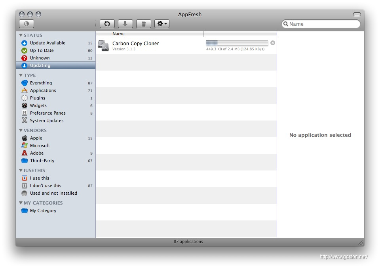Click the pie chart toolbar button
Viewport: 380px width, 268px height.
tap(27, 24)
